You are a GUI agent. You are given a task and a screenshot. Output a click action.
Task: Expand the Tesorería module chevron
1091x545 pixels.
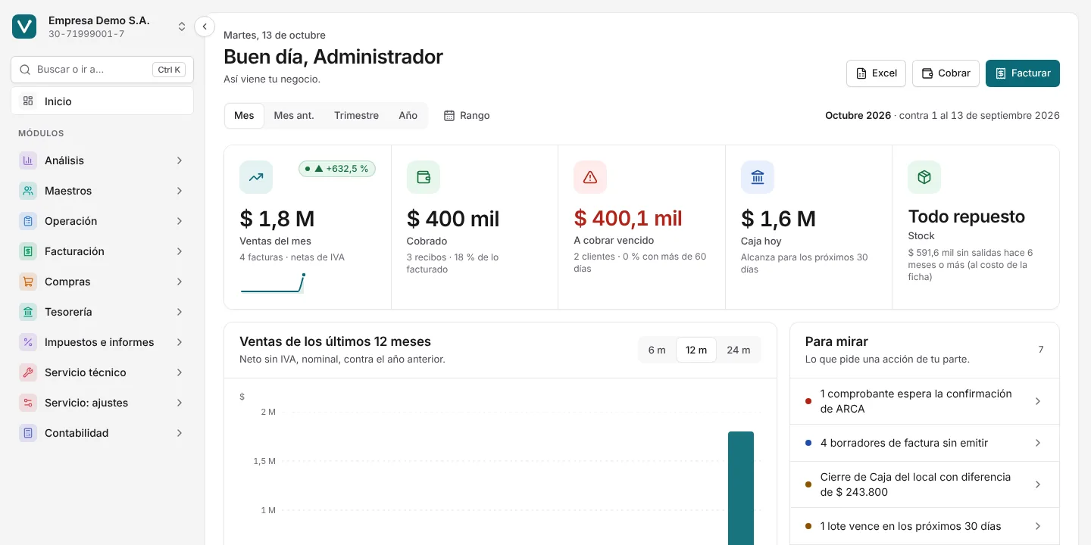click(x=180, y=312)
